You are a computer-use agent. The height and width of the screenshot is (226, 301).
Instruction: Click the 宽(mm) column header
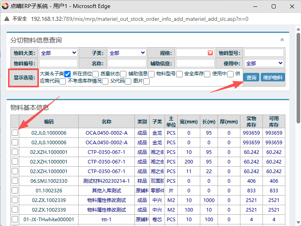(189, 121)
